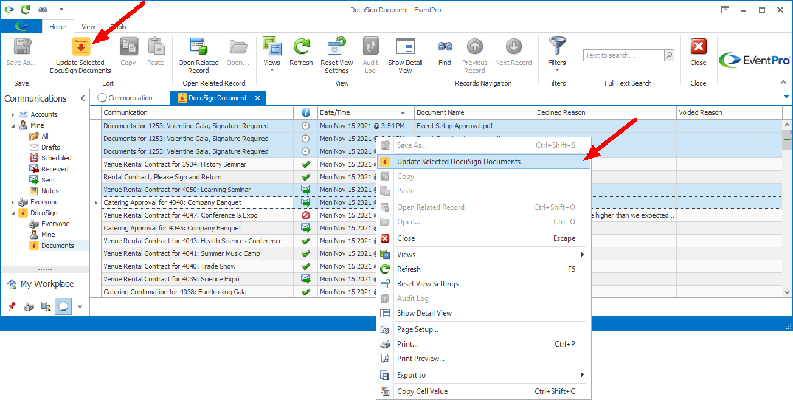Click the EventPro application menu button
Viewport: 793px width, 400px height.
tap(21, 27)
